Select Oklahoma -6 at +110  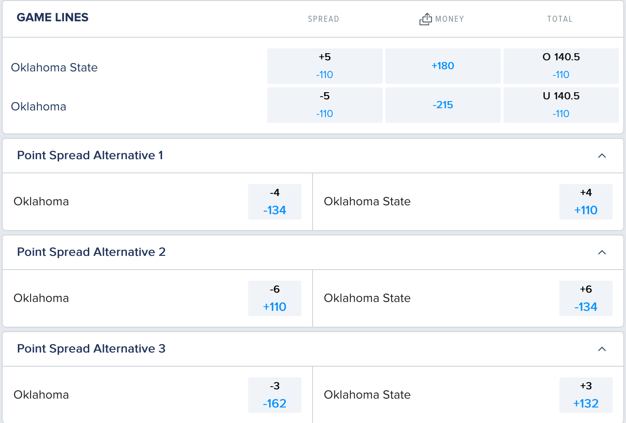pyautogui.click(x=275, y=298)
